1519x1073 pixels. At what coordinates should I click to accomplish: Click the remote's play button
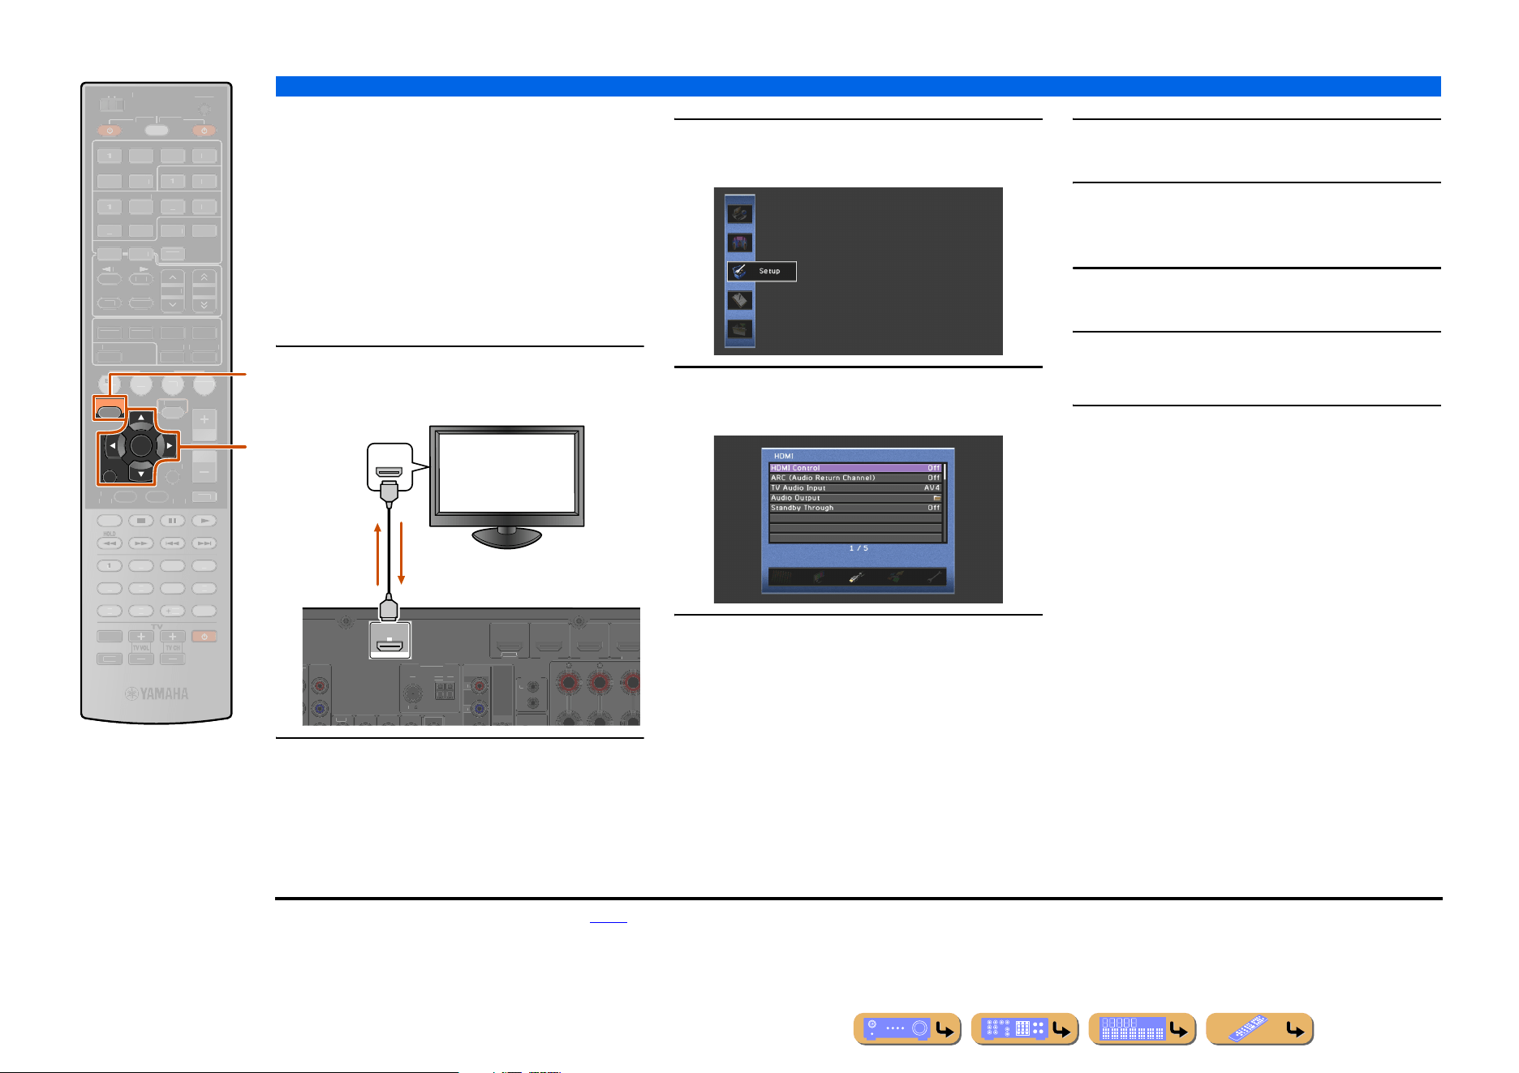point(204,521)
